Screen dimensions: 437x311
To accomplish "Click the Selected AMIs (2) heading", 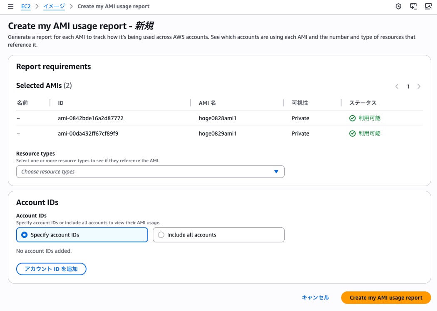I will coord(44,86).
